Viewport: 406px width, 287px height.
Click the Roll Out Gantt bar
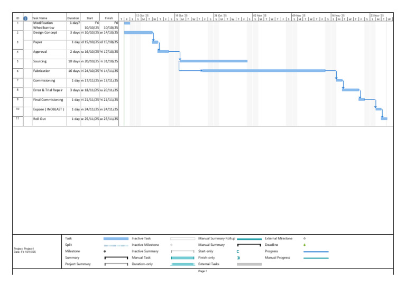[384, 118]
